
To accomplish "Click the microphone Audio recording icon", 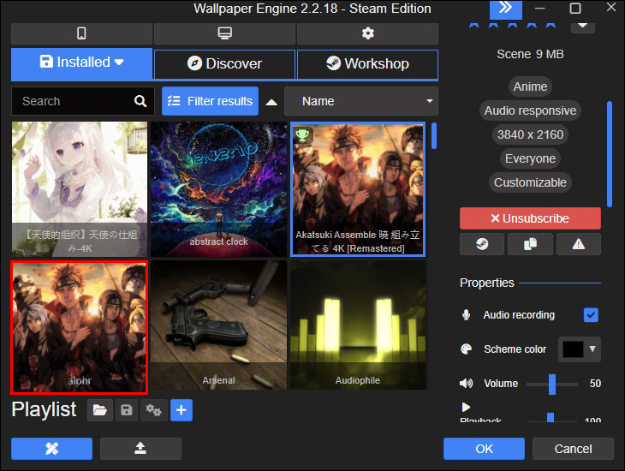I will 466,315.
